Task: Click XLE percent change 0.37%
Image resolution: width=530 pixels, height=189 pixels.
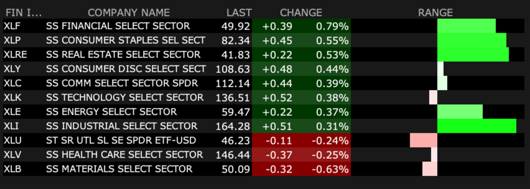Action: pos(332,112)
